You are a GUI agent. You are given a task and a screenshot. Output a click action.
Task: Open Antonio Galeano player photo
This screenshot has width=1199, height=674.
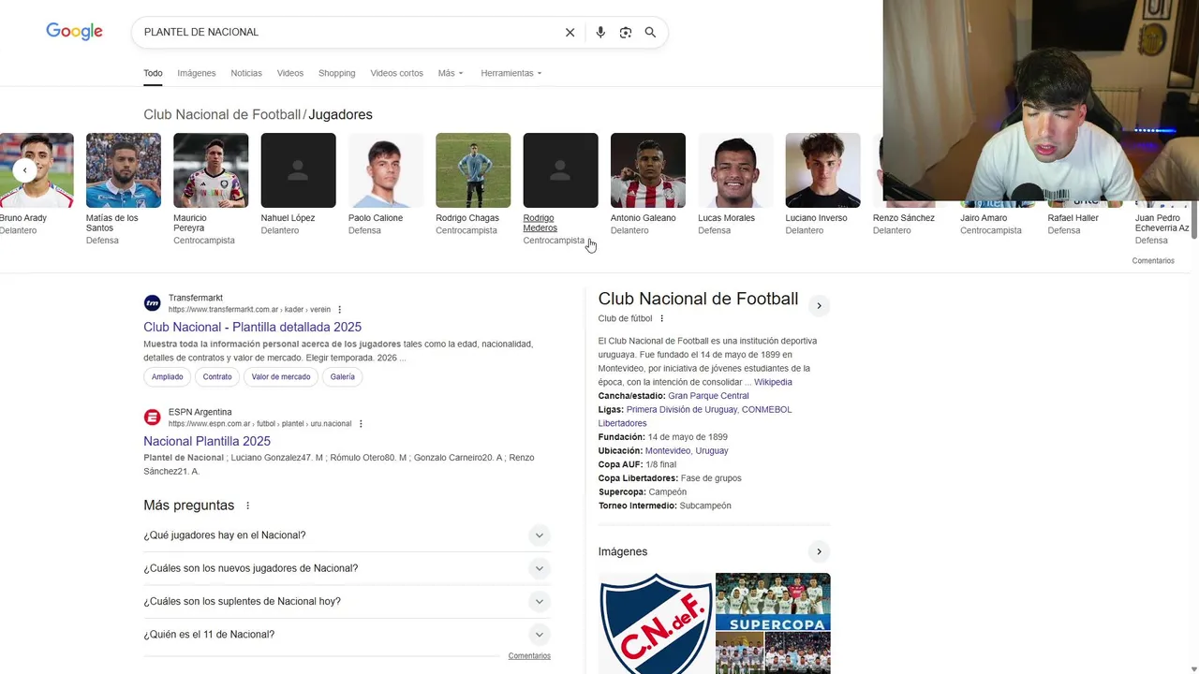648,170
